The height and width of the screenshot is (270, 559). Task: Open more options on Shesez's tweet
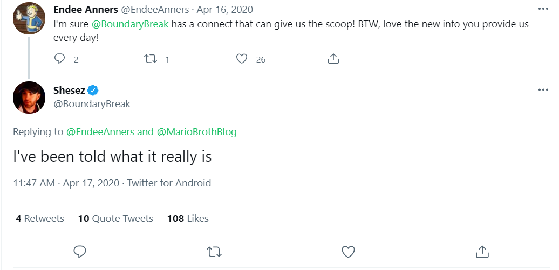pos(543,90)
